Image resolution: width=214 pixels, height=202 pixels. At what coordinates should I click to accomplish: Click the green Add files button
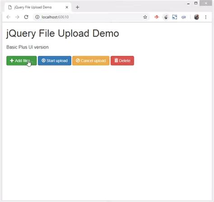(22, 61)
